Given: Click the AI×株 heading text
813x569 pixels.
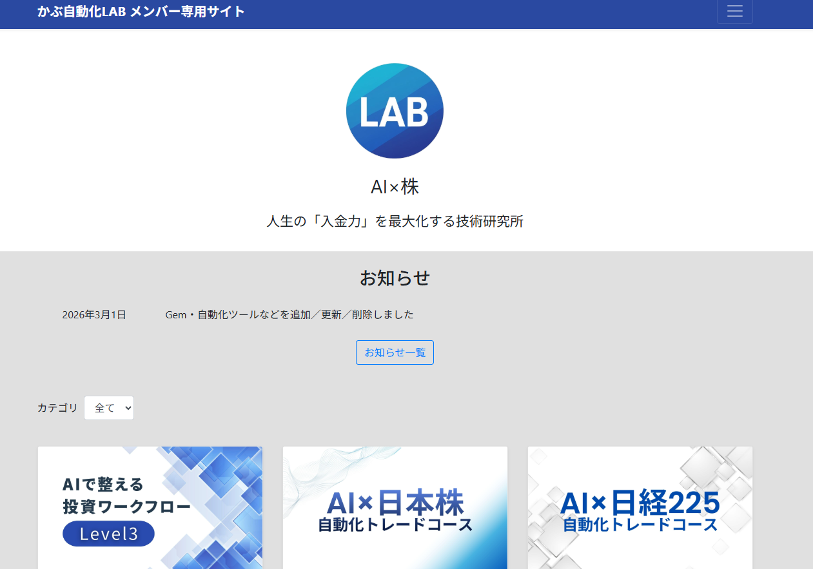Looking at the screenshot, I should (395, 187).
